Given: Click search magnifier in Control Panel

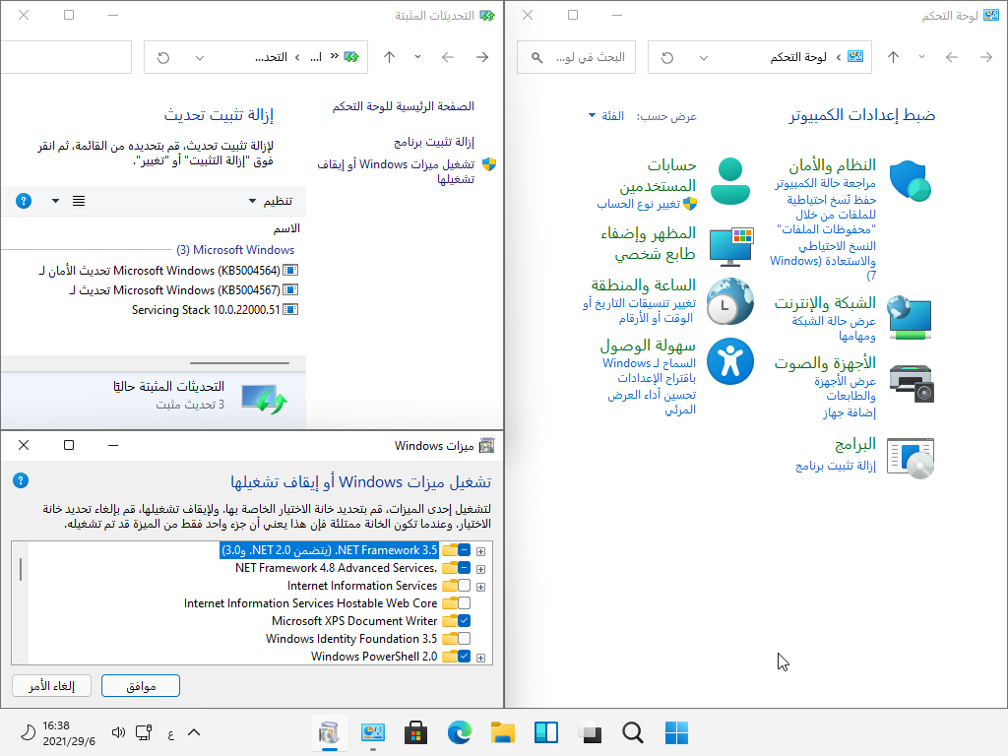Looking at the screenshot, I should [x=536, y=57].
